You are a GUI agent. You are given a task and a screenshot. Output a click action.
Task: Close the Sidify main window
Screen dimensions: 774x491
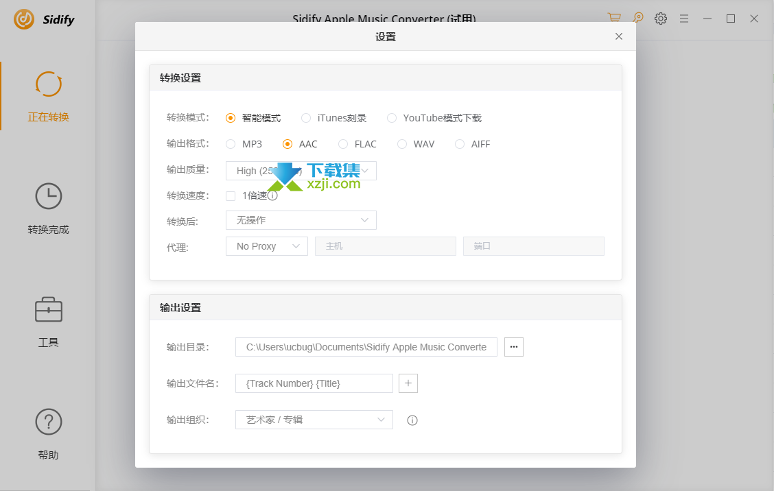[x=754, y=19]
